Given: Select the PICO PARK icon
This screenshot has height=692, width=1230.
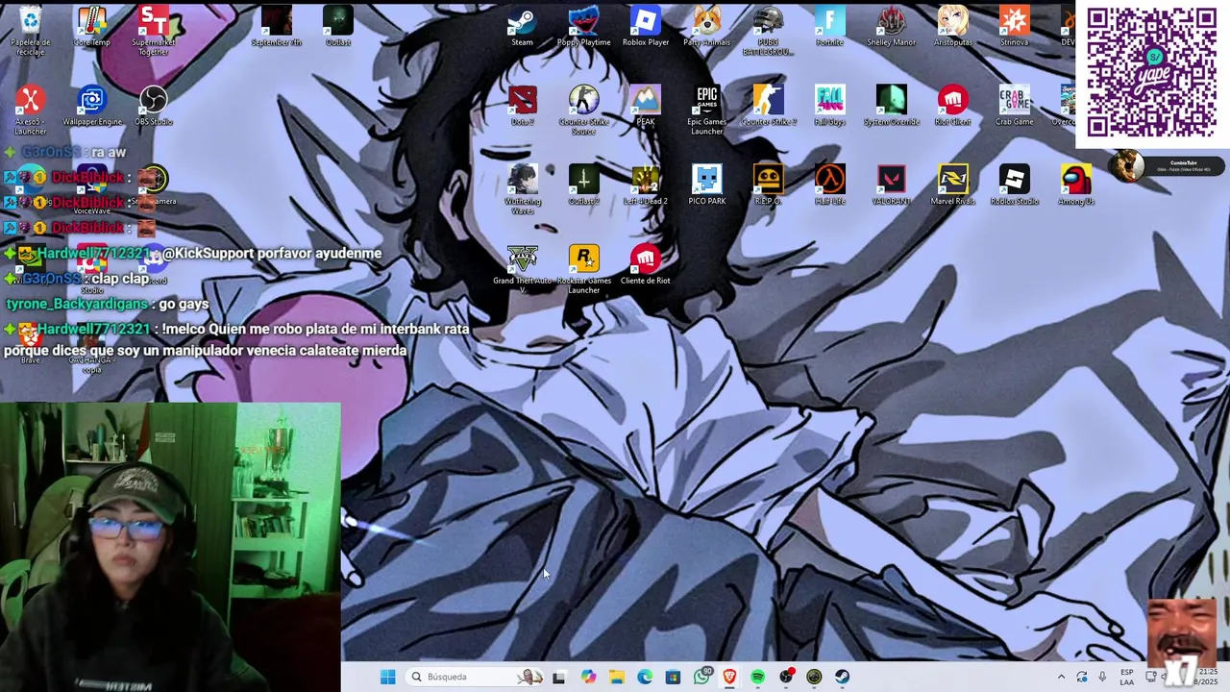Looking at the screenshot, I should (x=706, y=185).
